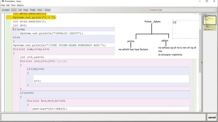
Task: Click the BlueJ window title icon
Action: click(x=2, y=1)
